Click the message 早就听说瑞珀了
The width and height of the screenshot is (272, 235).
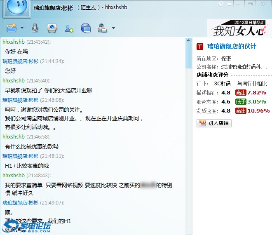coord(49,90)
